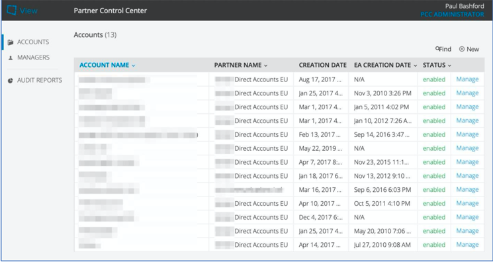Image resolution: width=495 pixels, height=262 pixels.
Task: Click Manage for Jul 27, 2010 EA account
Action: pos(467,245)
